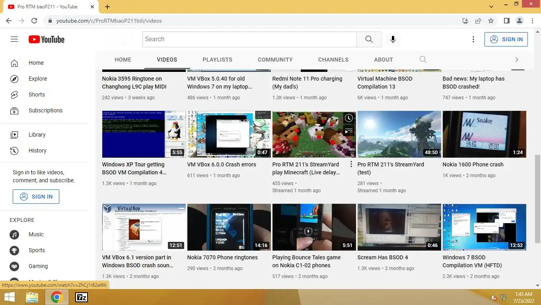Open Scream Has BSOD 4 title
This screenshot has height=305, width=541.
click(x=383, y=257)
